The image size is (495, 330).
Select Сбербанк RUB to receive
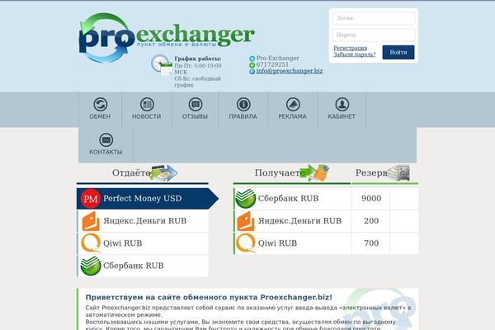coord(292,198)
